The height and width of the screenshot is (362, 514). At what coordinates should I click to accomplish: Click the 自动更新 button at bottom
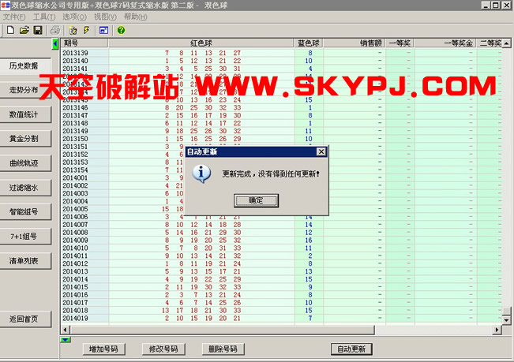(351, 349)
